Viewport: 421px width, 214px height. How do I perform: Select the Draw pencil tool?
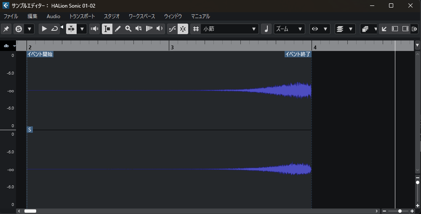pos(117,29)
